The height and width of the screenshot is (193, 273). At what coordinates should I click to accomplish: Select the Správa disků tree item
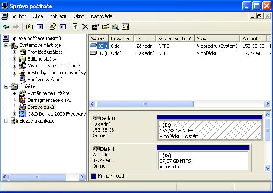pos(41,107)
